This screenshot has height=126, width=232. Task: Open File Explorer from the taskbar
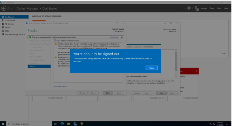click(69, 124)
